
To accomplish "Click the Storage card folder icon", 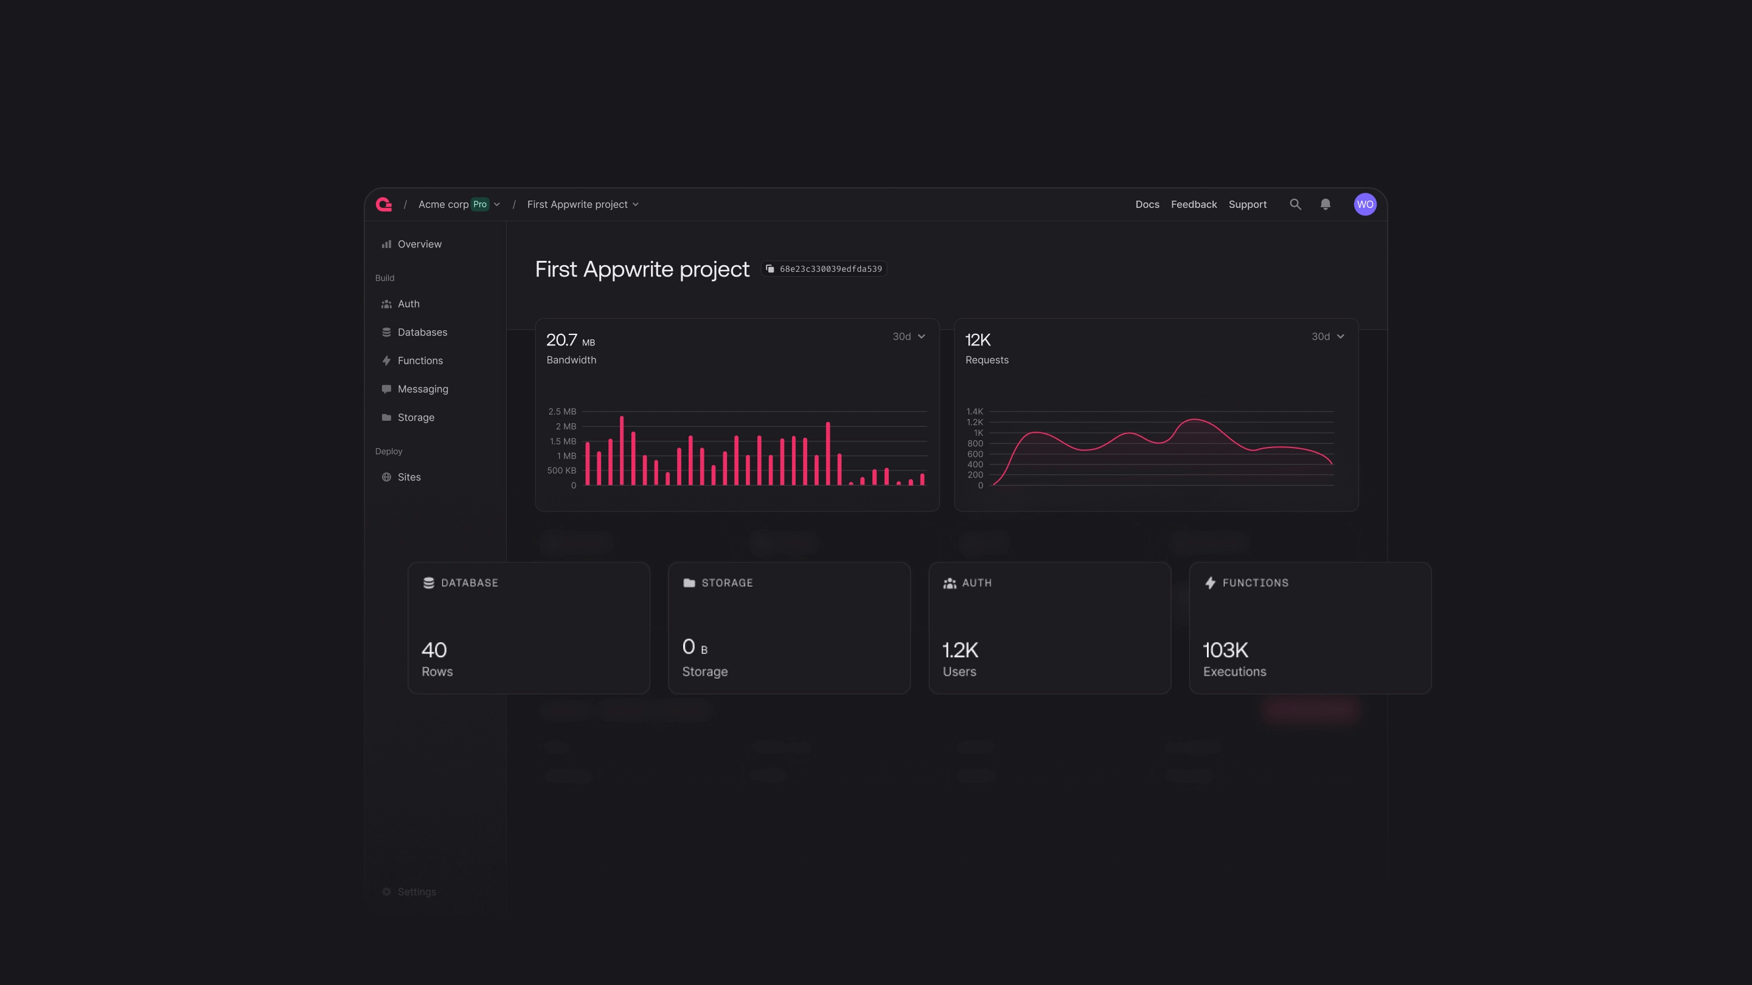I will point(689,582).
